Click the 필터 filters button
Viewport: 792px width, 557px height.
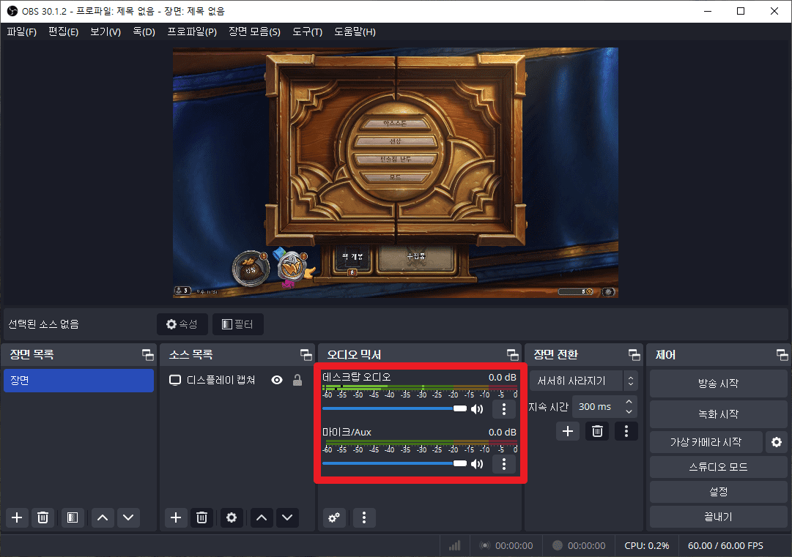click(x=238, y=324)
